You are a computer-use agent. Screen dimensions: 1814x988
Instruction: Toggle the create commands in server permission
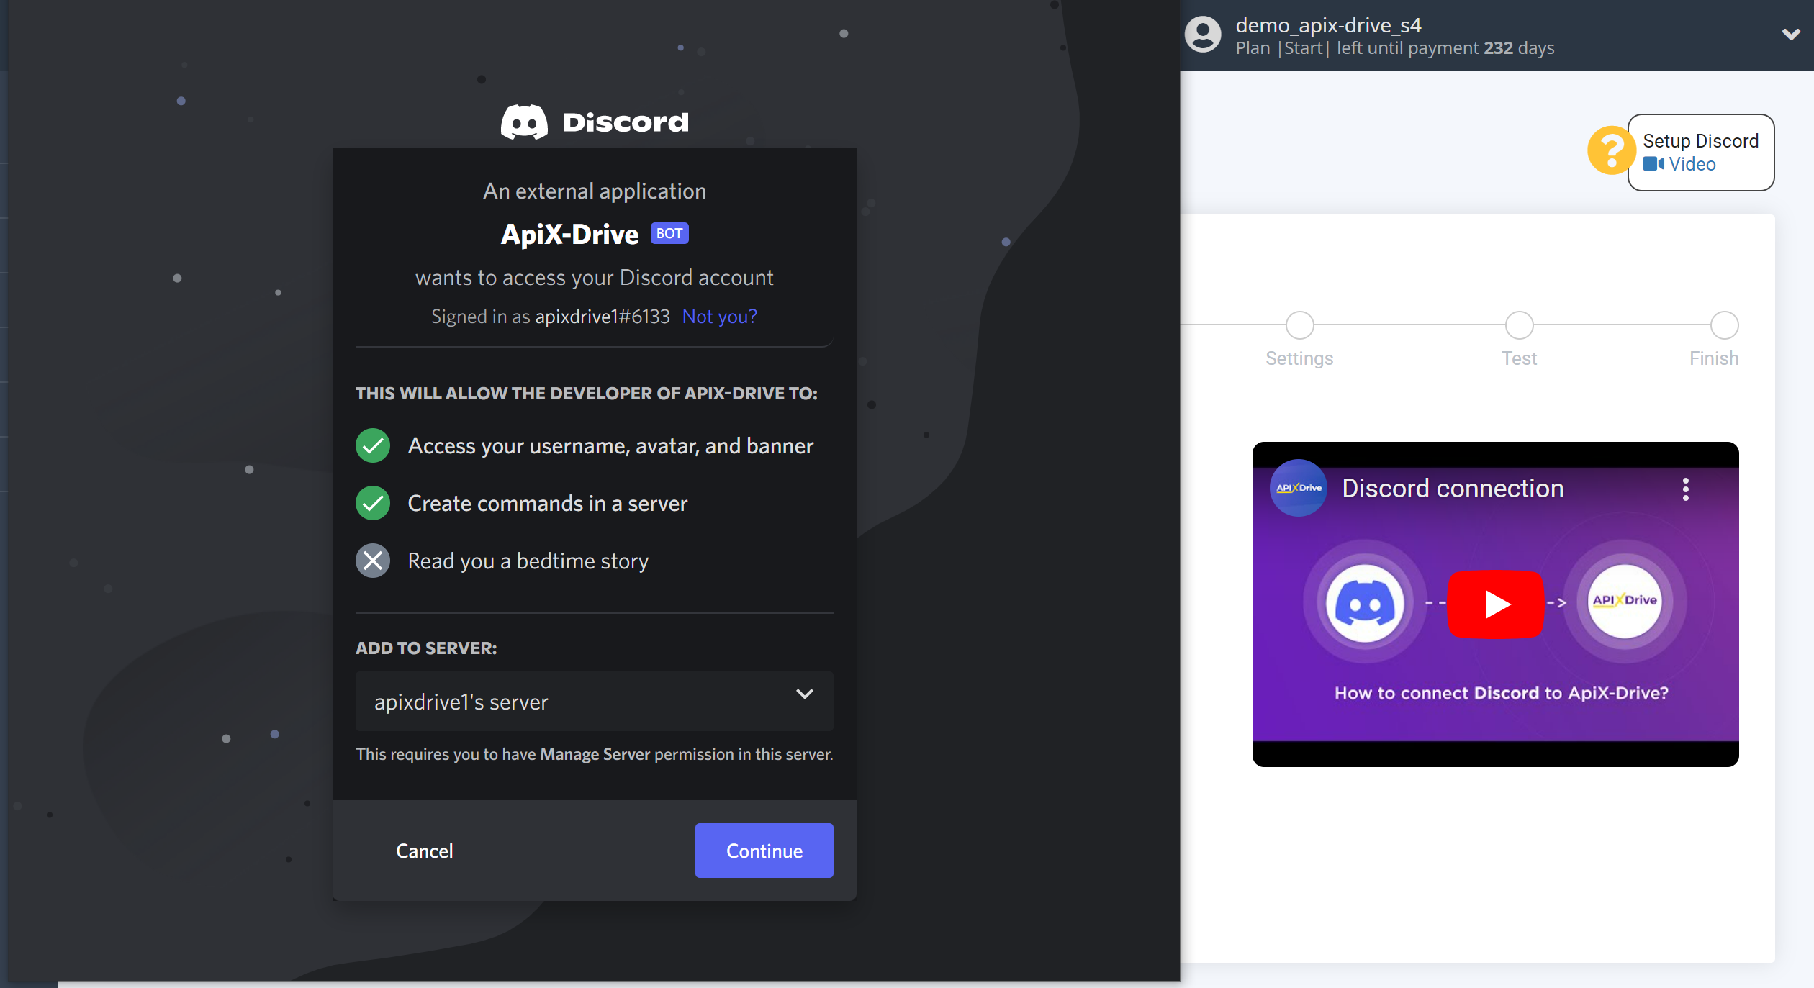tap(371, 502)
